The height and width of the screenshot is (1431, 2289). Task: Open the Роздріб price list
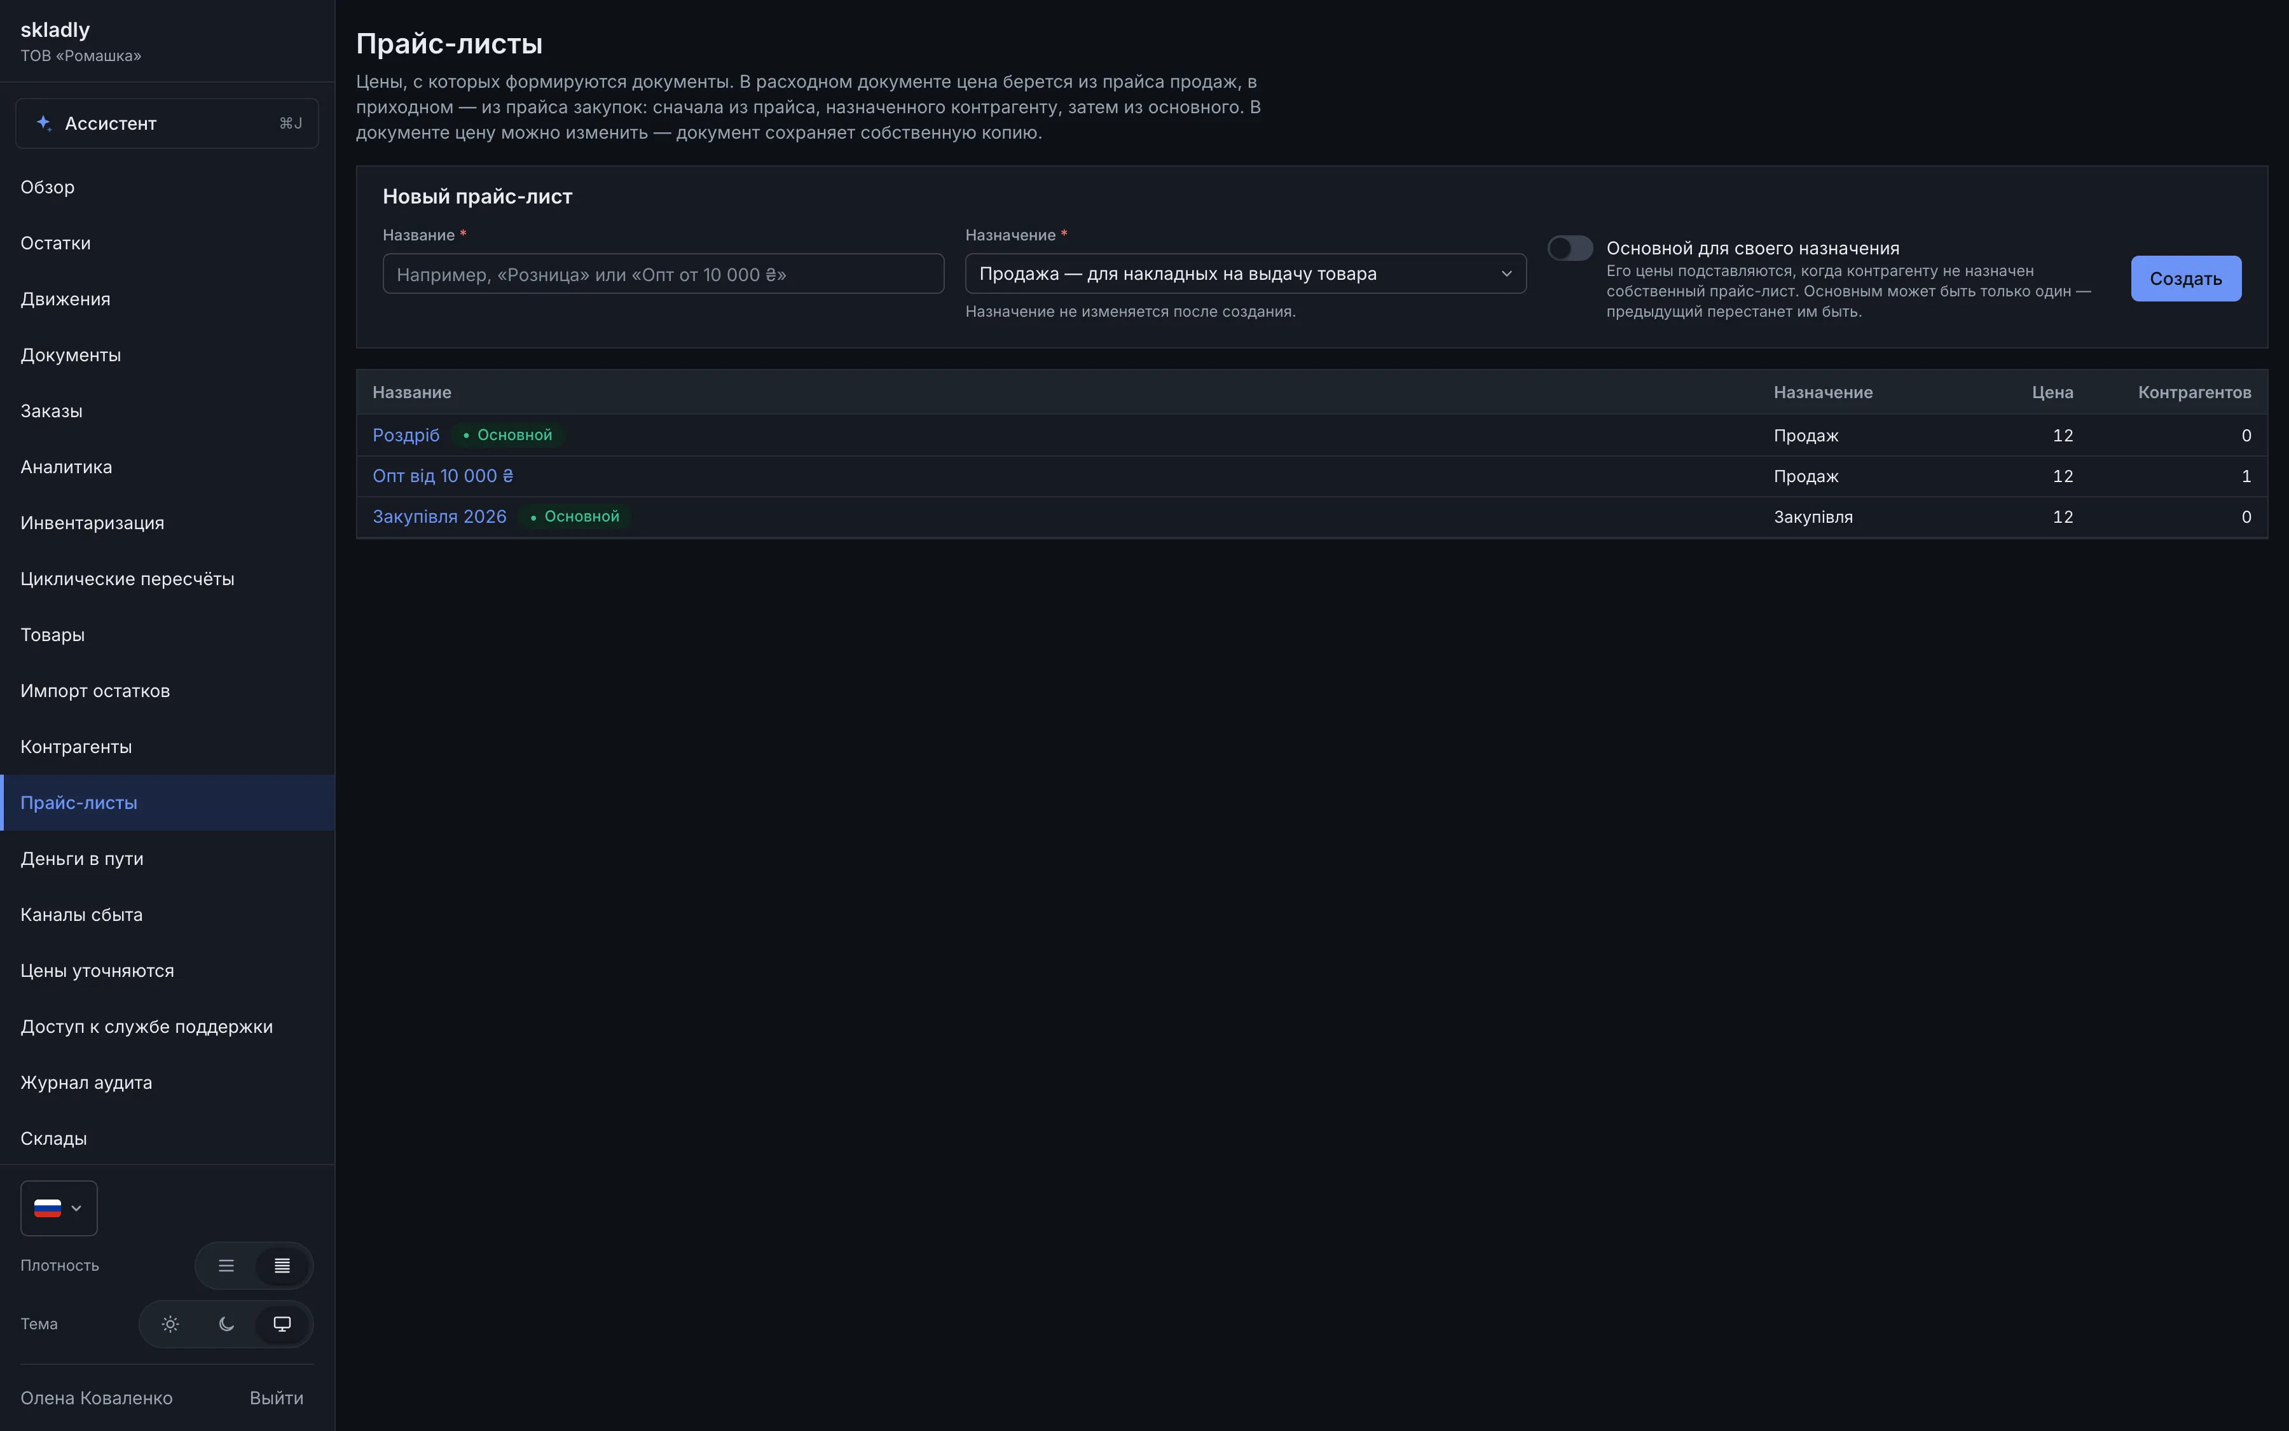click(406, 436)
